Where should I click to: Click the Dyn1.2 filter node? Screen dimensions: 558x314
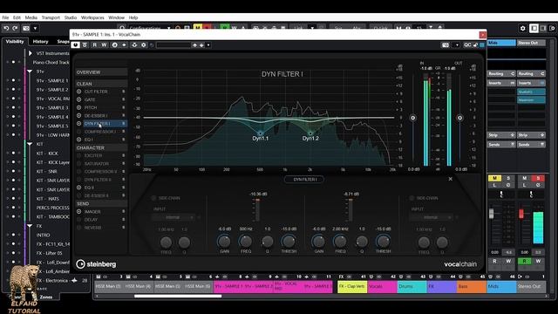click(x=310, y=133)
